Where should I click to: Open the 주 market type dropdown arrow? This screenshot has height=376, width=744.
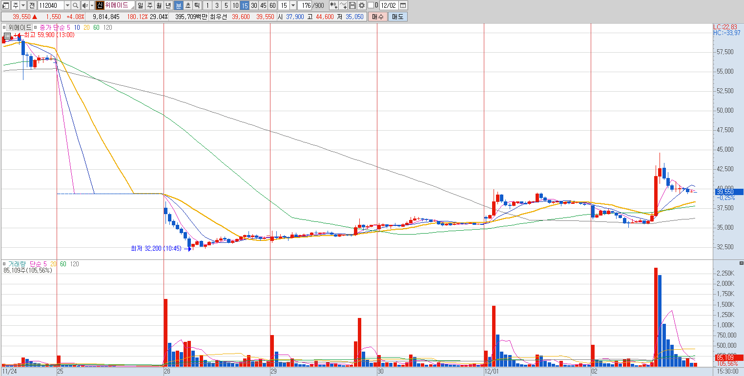click(x=23, y=5)
